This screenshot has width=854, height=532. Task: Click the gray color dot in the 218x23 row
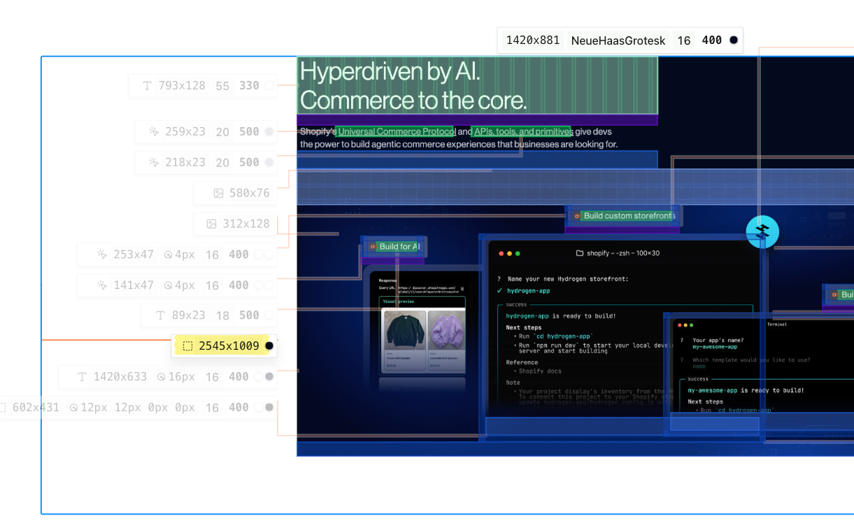[x=269, y=162]
